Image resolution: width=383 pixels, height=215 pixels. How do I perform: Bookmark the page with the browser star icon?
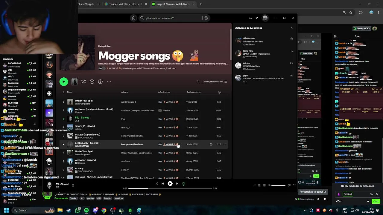coord(351,13)
